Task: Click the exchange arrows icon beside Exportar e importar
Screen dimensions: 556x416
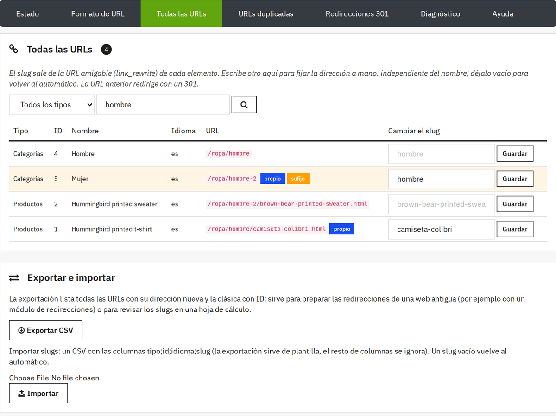Action: (x=14, y=278)
